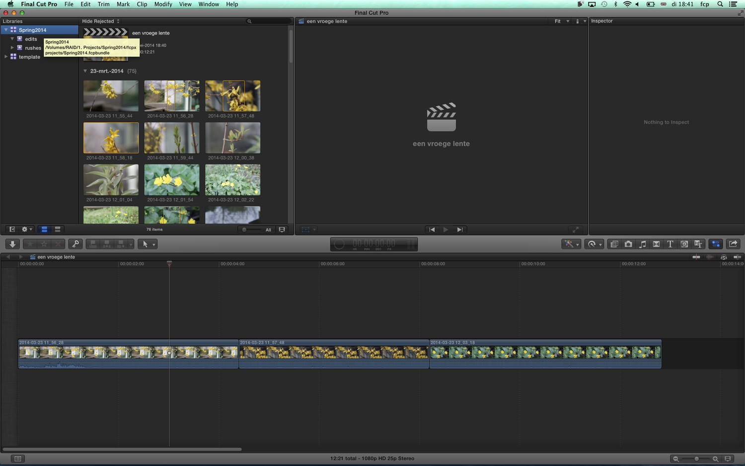Toggle audio skimming in the timeline
This screenshot has height=466, width=745.
coord(710,257)
